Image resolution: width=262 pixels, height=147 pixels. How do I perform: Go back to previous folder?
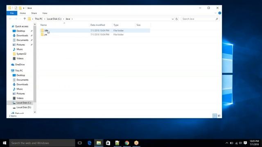(x=10, y=19)
